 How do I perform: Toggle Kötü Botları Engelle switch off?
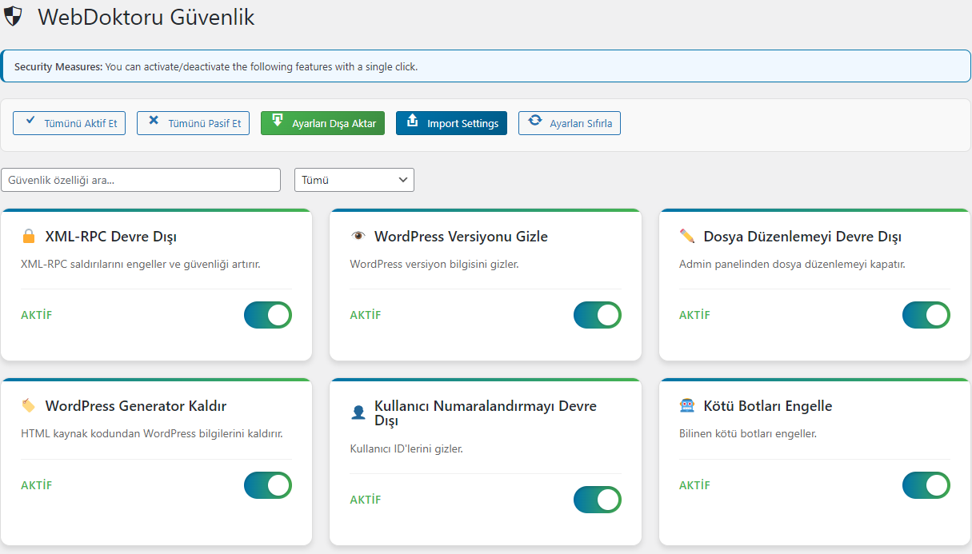[926, 485]
